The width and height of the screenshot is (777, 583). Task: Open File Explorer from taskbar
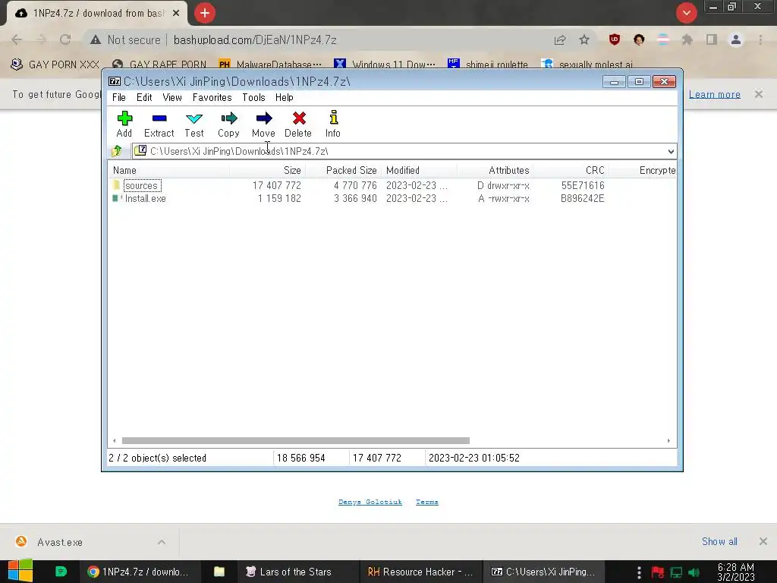point(219,572)
